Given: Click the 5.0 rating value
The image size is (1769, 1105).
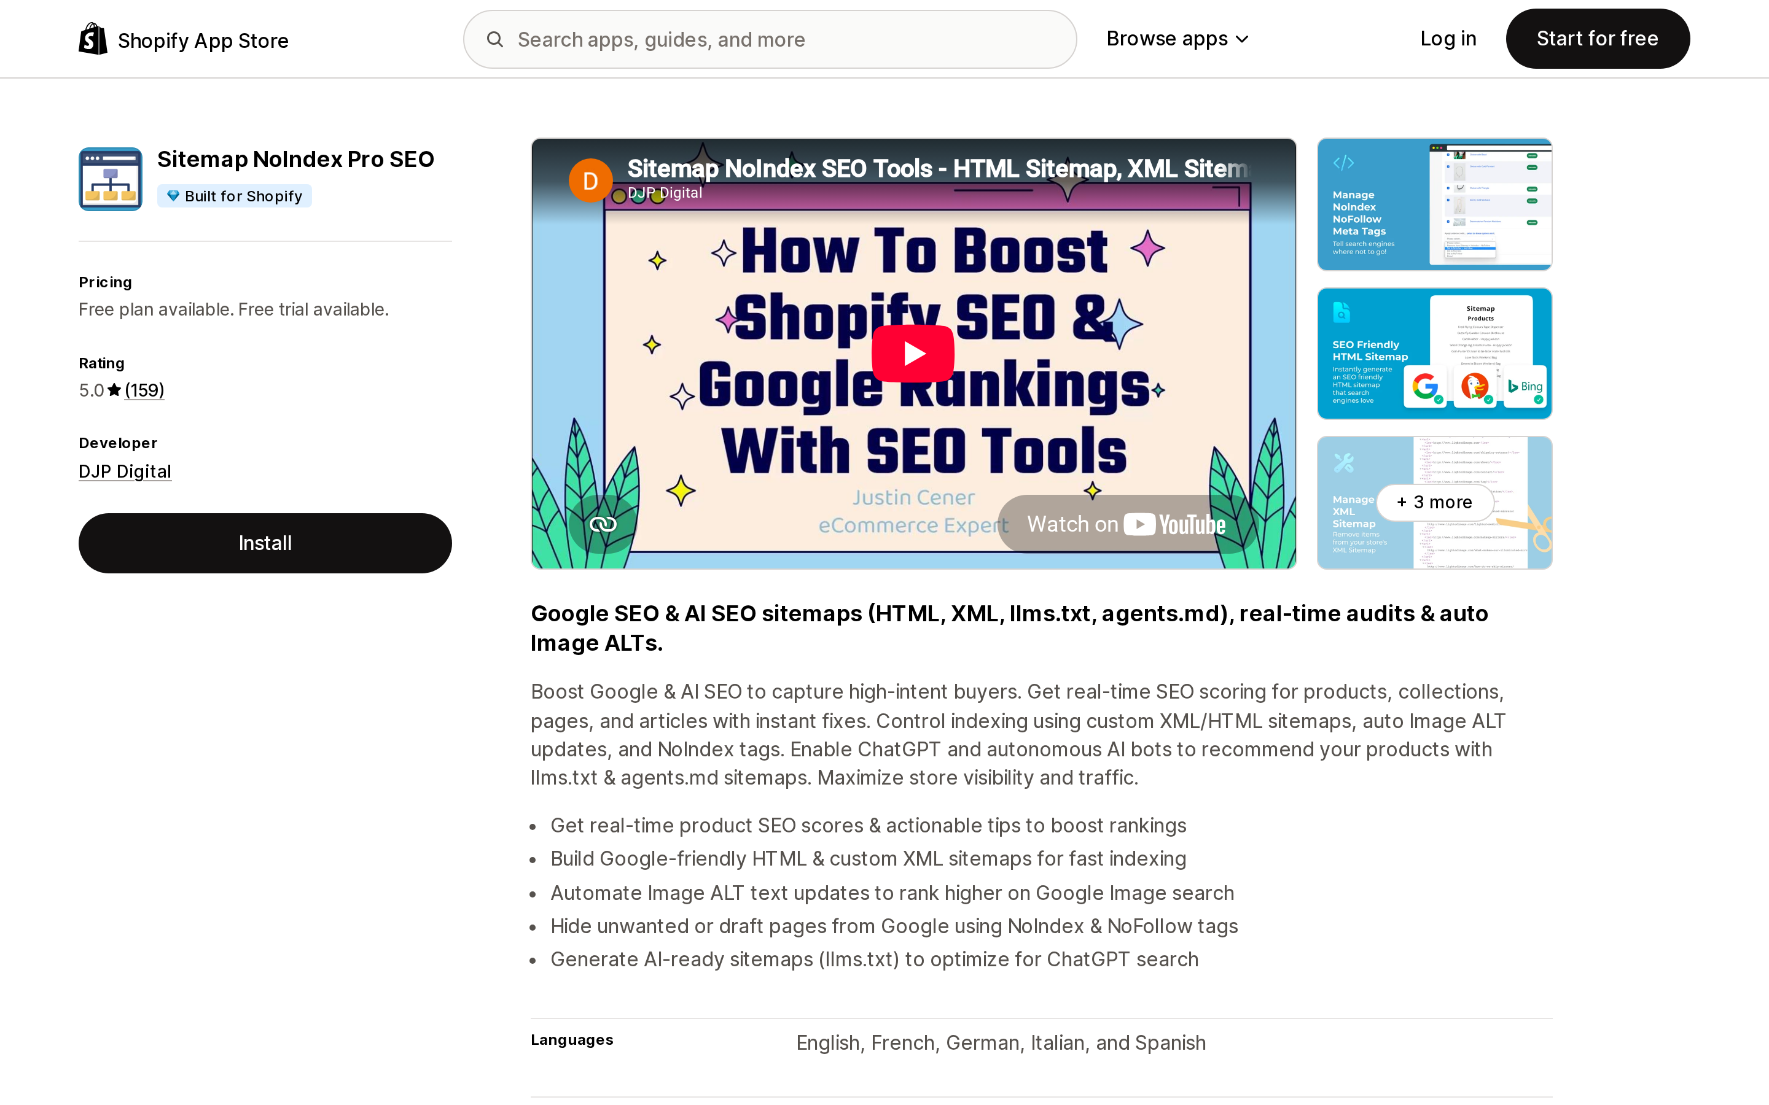Looking at the screenshot, I should tap(92, 390).
